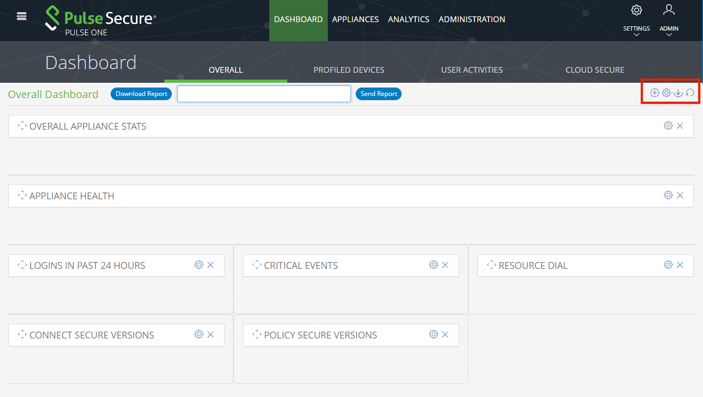This screenshot has width=703, height=397.
Task: Click the report email input field
Action: click(263, 94)
